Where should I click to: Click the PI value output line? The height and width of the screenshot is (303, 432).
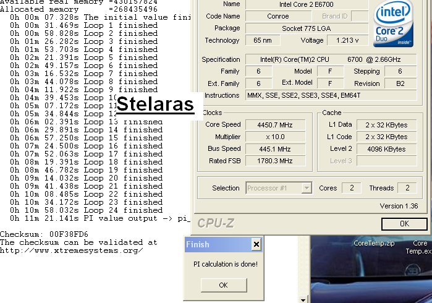[x=100, y=218]
